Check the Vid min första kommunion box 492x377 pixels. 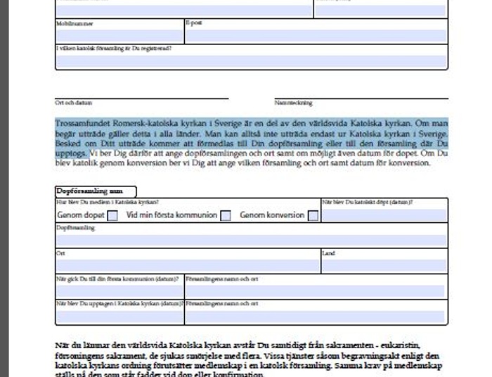226,215
